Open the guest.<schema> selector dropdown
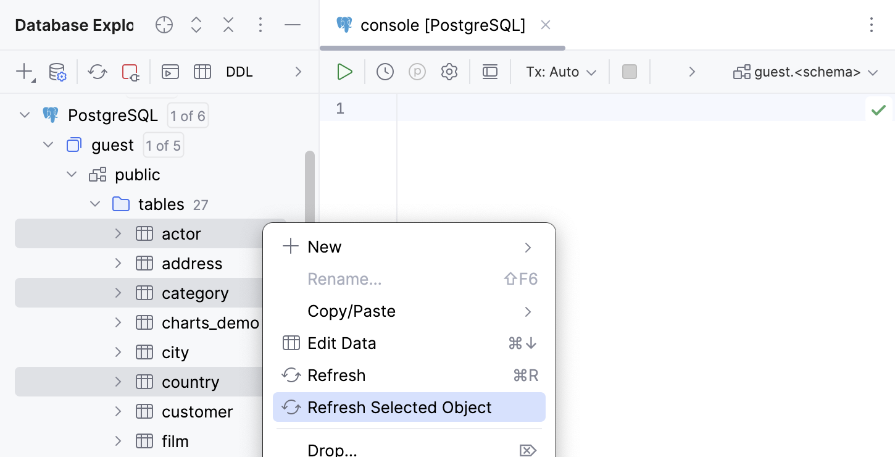 click(807, 71)
